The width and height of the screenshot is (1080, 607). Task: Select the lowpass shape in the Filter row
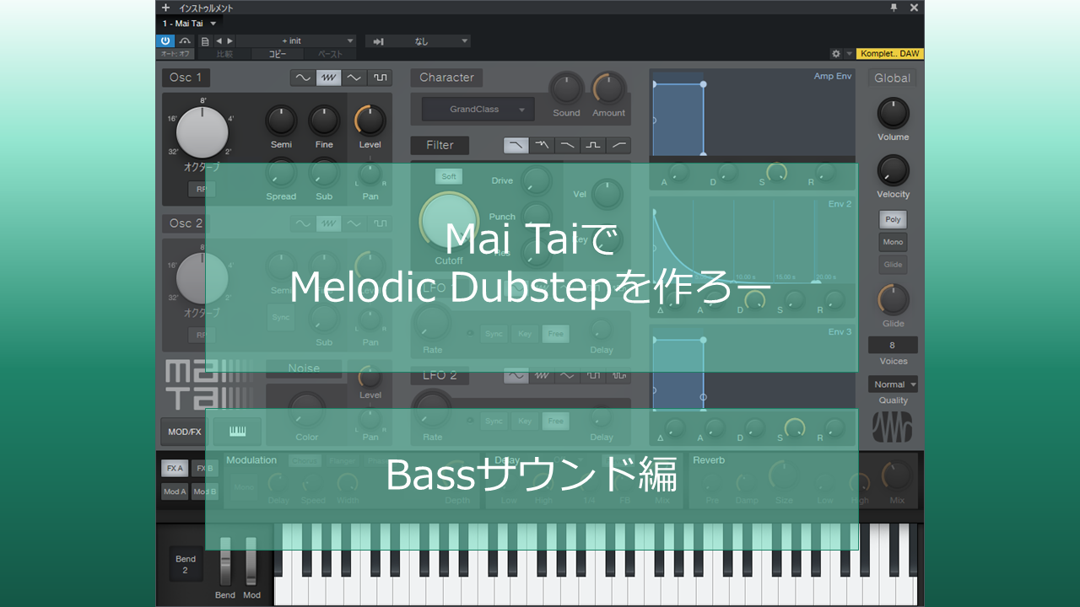point(516,144)
